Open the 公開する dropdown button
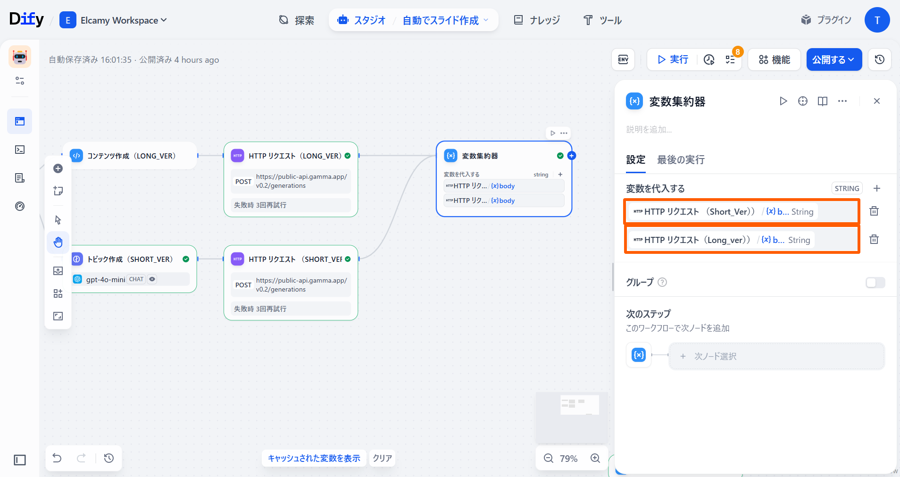 833,59
